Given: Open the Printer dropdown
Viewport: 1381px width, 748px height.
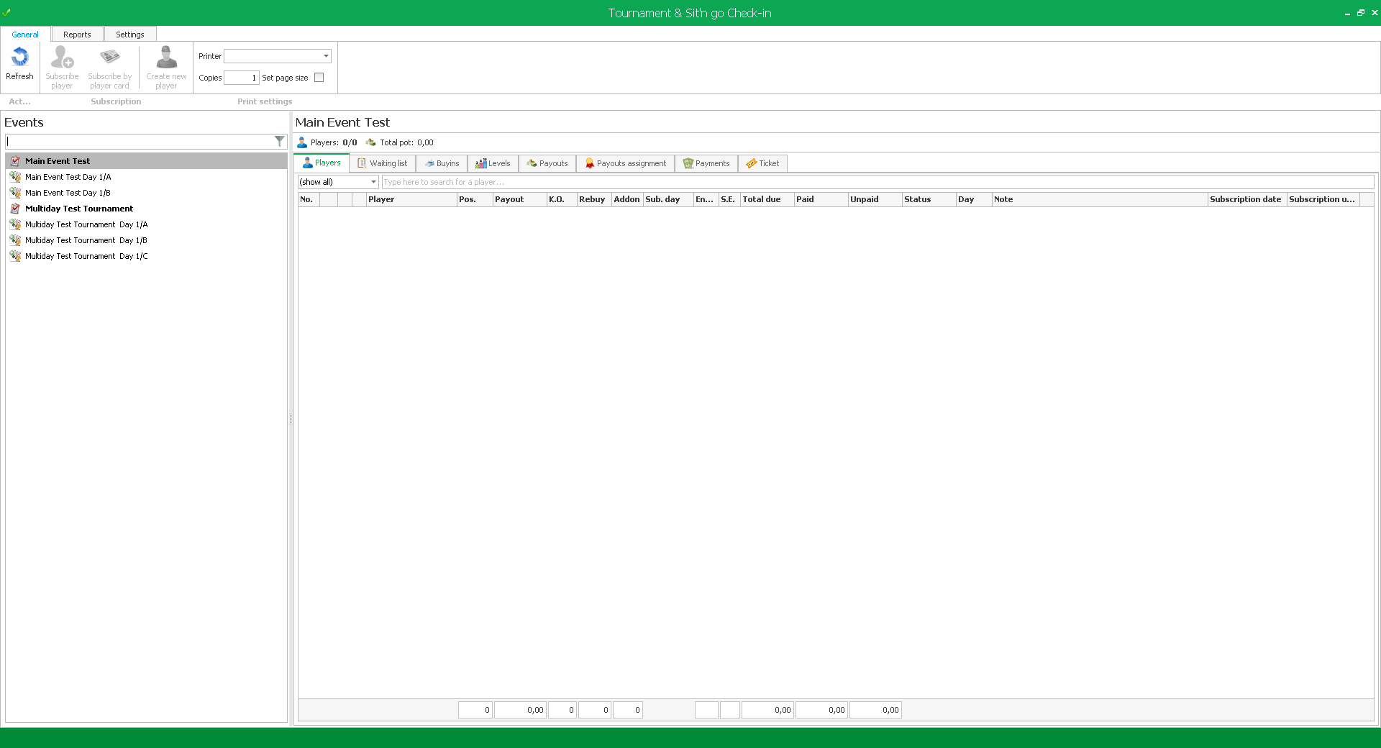Looking at the screenshot, I should point(325,55).
